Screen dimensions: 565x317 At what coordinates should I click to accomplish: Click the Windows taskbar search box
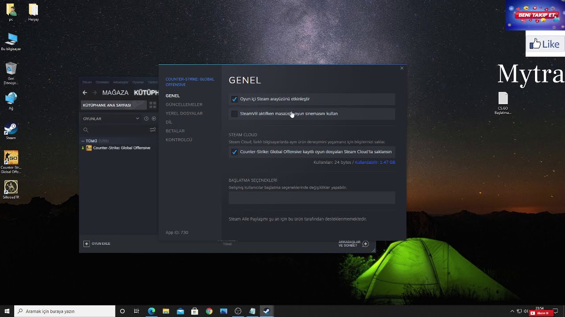[x=65, y=311]
